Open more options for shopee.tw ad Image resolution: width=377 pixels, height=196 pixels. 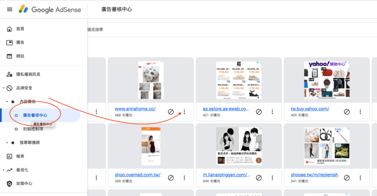pyautogui.click(x=360, y=178)
